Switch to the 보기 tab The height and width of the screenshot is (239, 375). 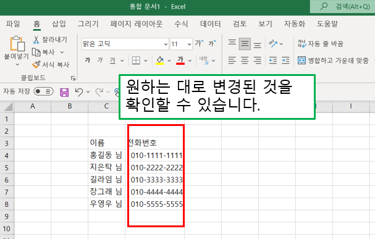coord(265,23)
